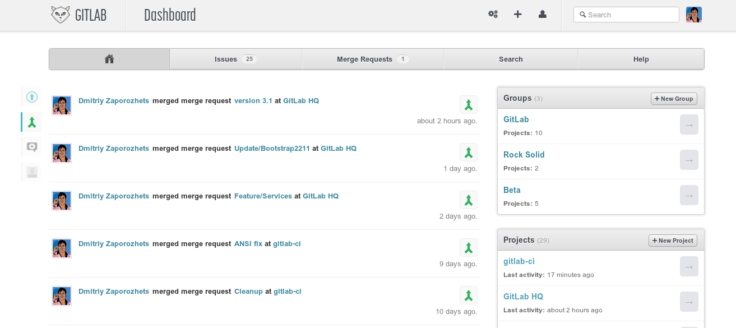Open the Merge Requests tab
The width and height of the screenshot is (736, 328).
point(372,59)
